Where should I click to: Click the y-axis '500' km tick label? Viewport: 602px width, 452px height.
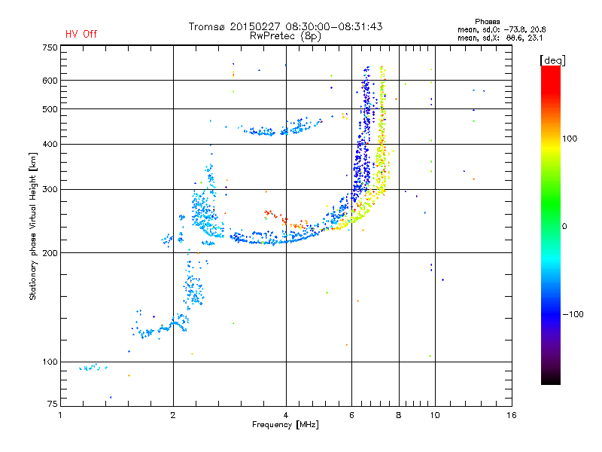pos(50,109)
